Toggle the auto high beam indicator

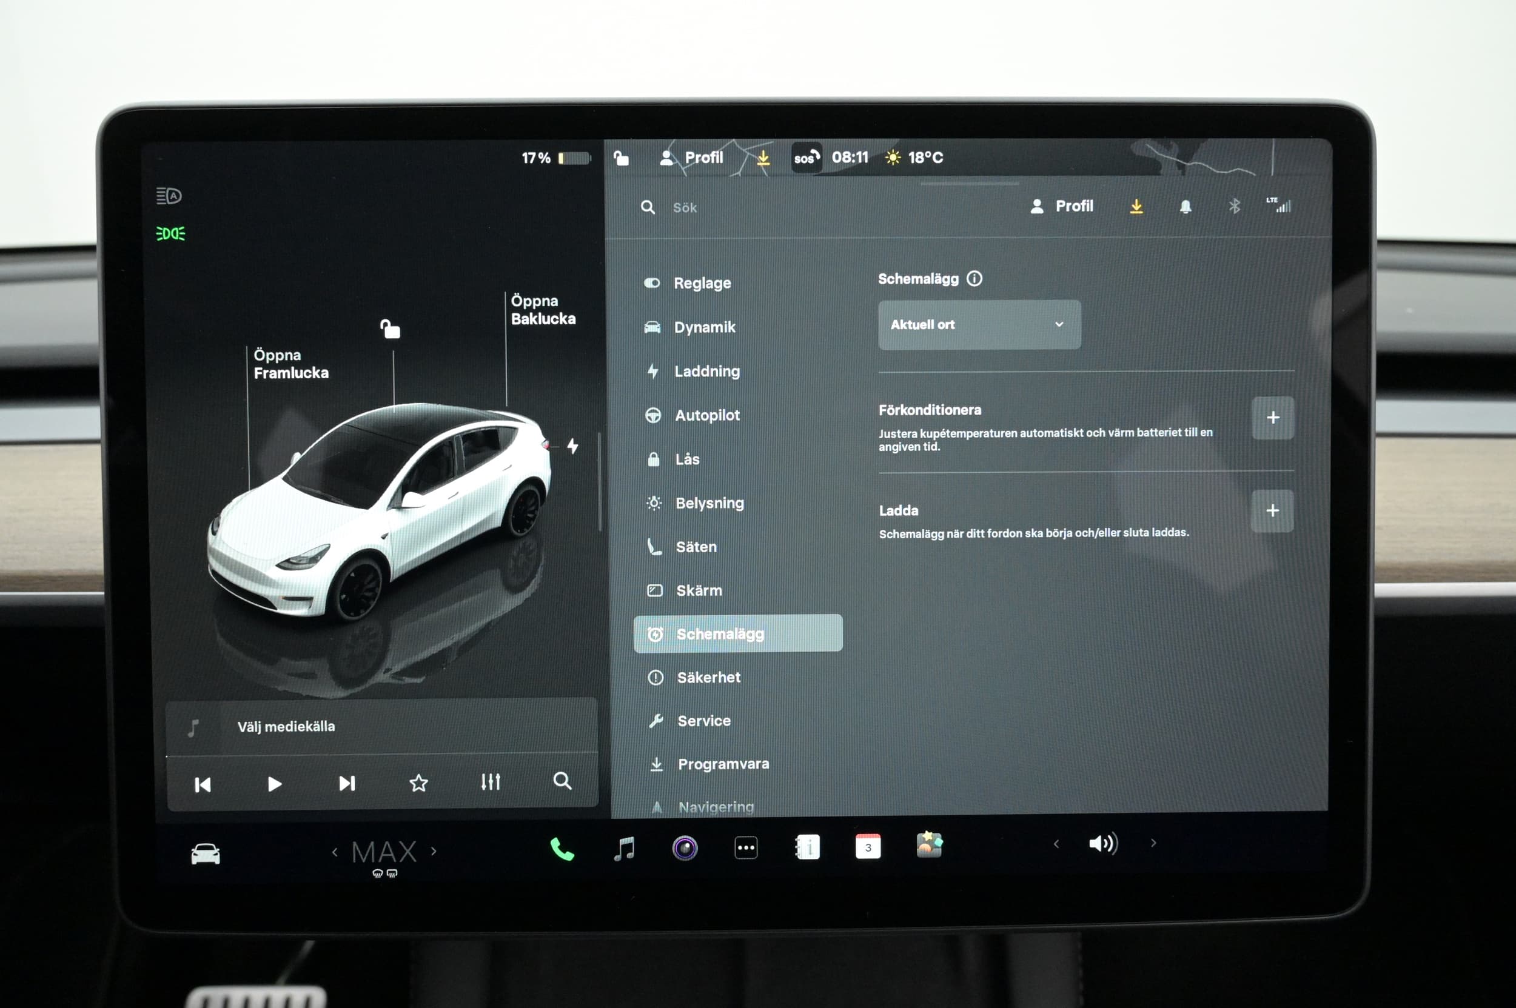pos(169,195)
